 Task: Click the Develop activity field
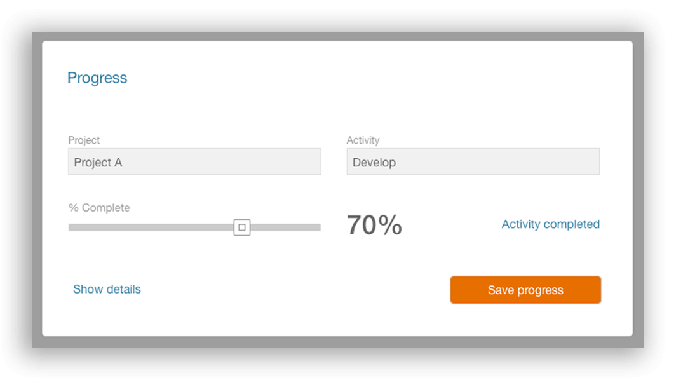pos(473,162)
